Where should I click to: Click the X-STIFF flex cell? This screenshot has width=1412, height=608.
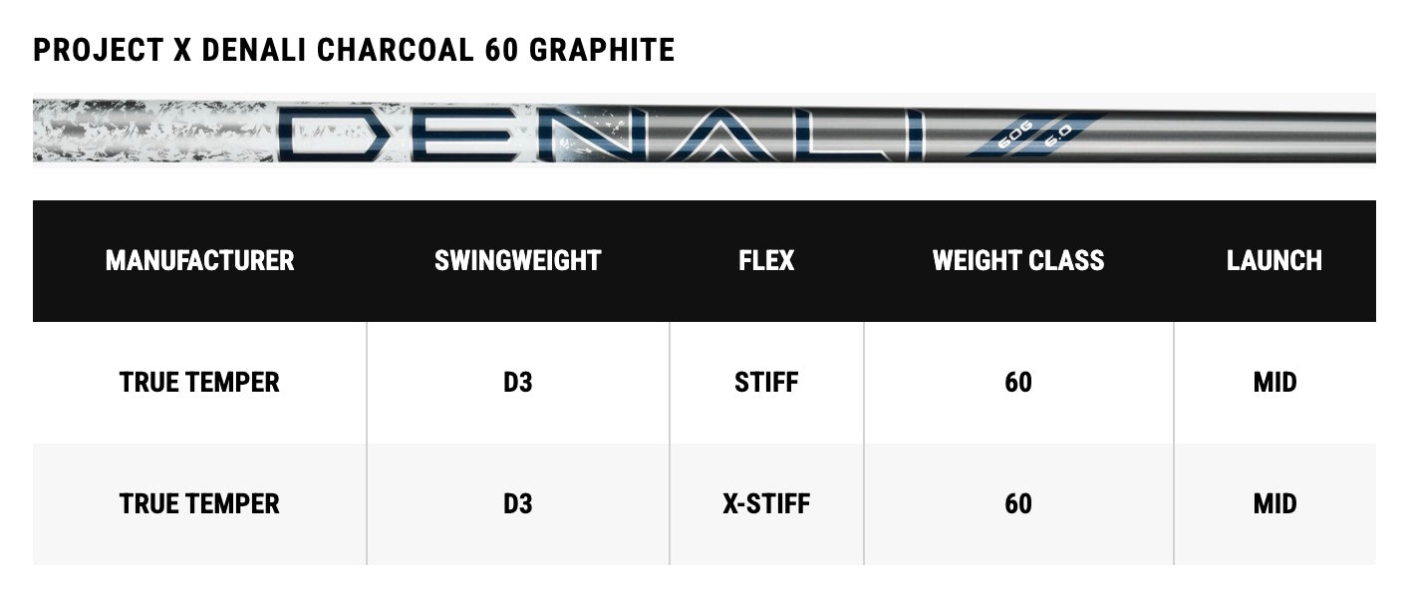766,504
